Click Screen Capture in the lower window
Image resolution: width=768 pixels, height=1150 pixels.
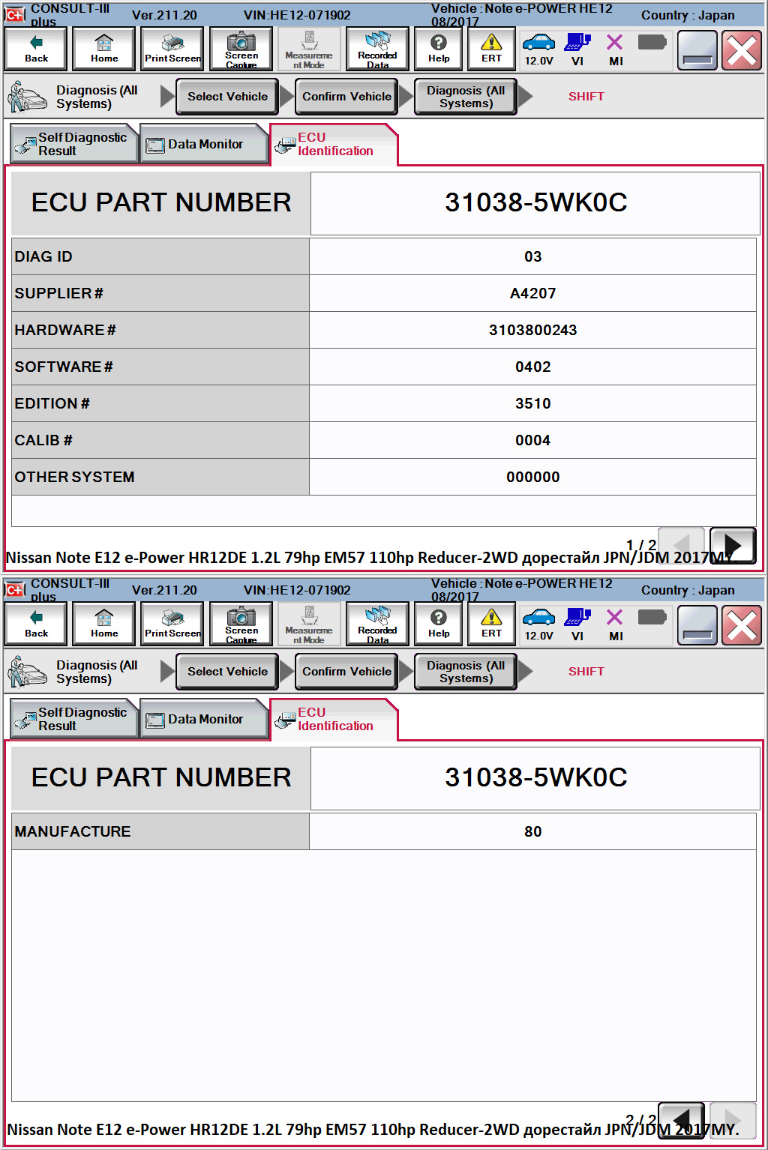[x=241, y=624]
